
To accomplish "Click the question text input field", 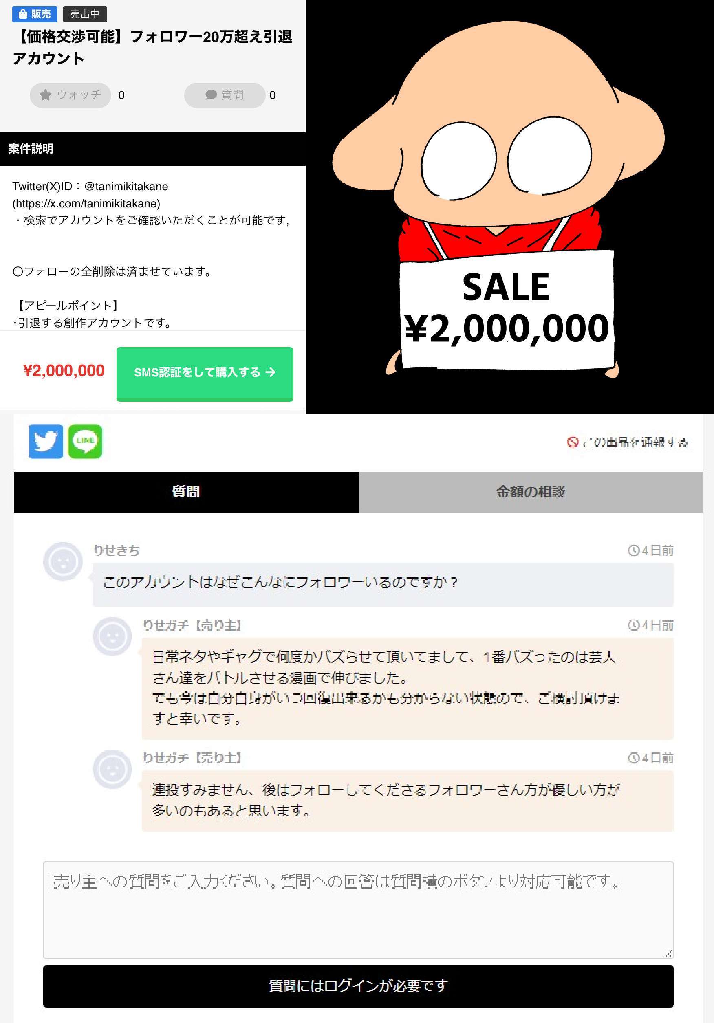I will coord(358,910).
